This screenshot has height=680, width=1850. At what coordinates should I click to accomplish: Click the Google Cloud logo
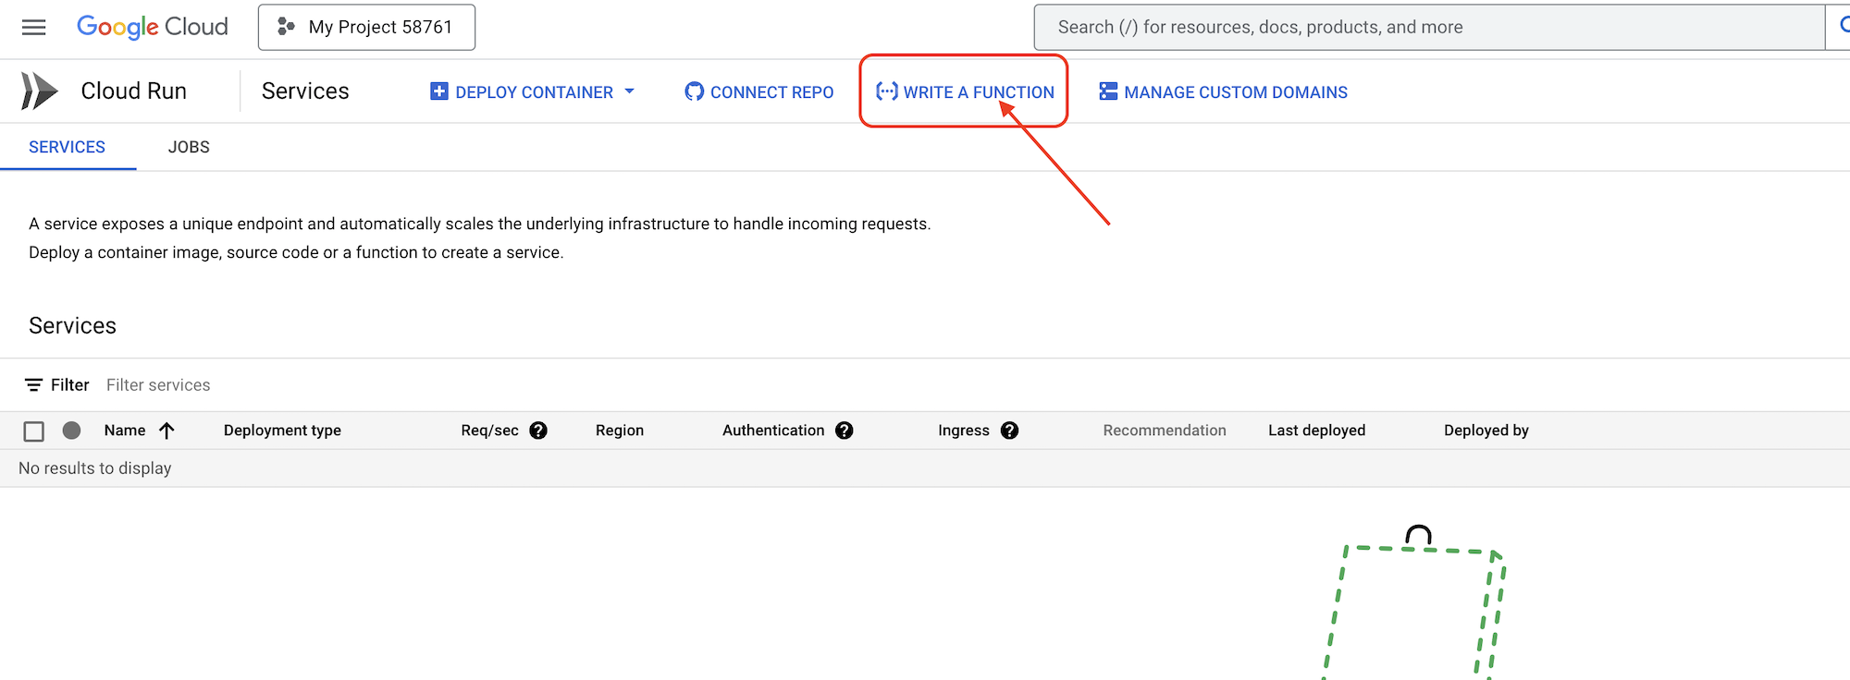click(153, 27)
